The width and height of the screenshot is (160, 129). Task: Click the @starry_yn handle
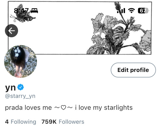[20, 96]
